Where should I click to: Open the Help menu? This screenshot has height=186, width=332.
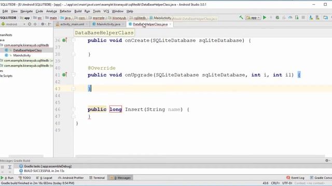pos(130,11)
